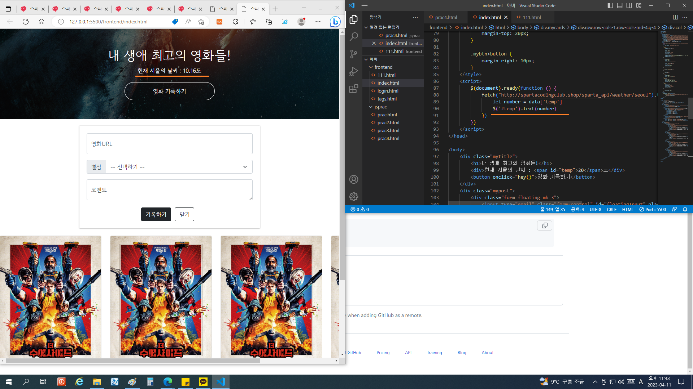The image size is (693, 389).
Task: Split the VS Code editor to the right
Action: pyautogui.click(x=675, y=17)
